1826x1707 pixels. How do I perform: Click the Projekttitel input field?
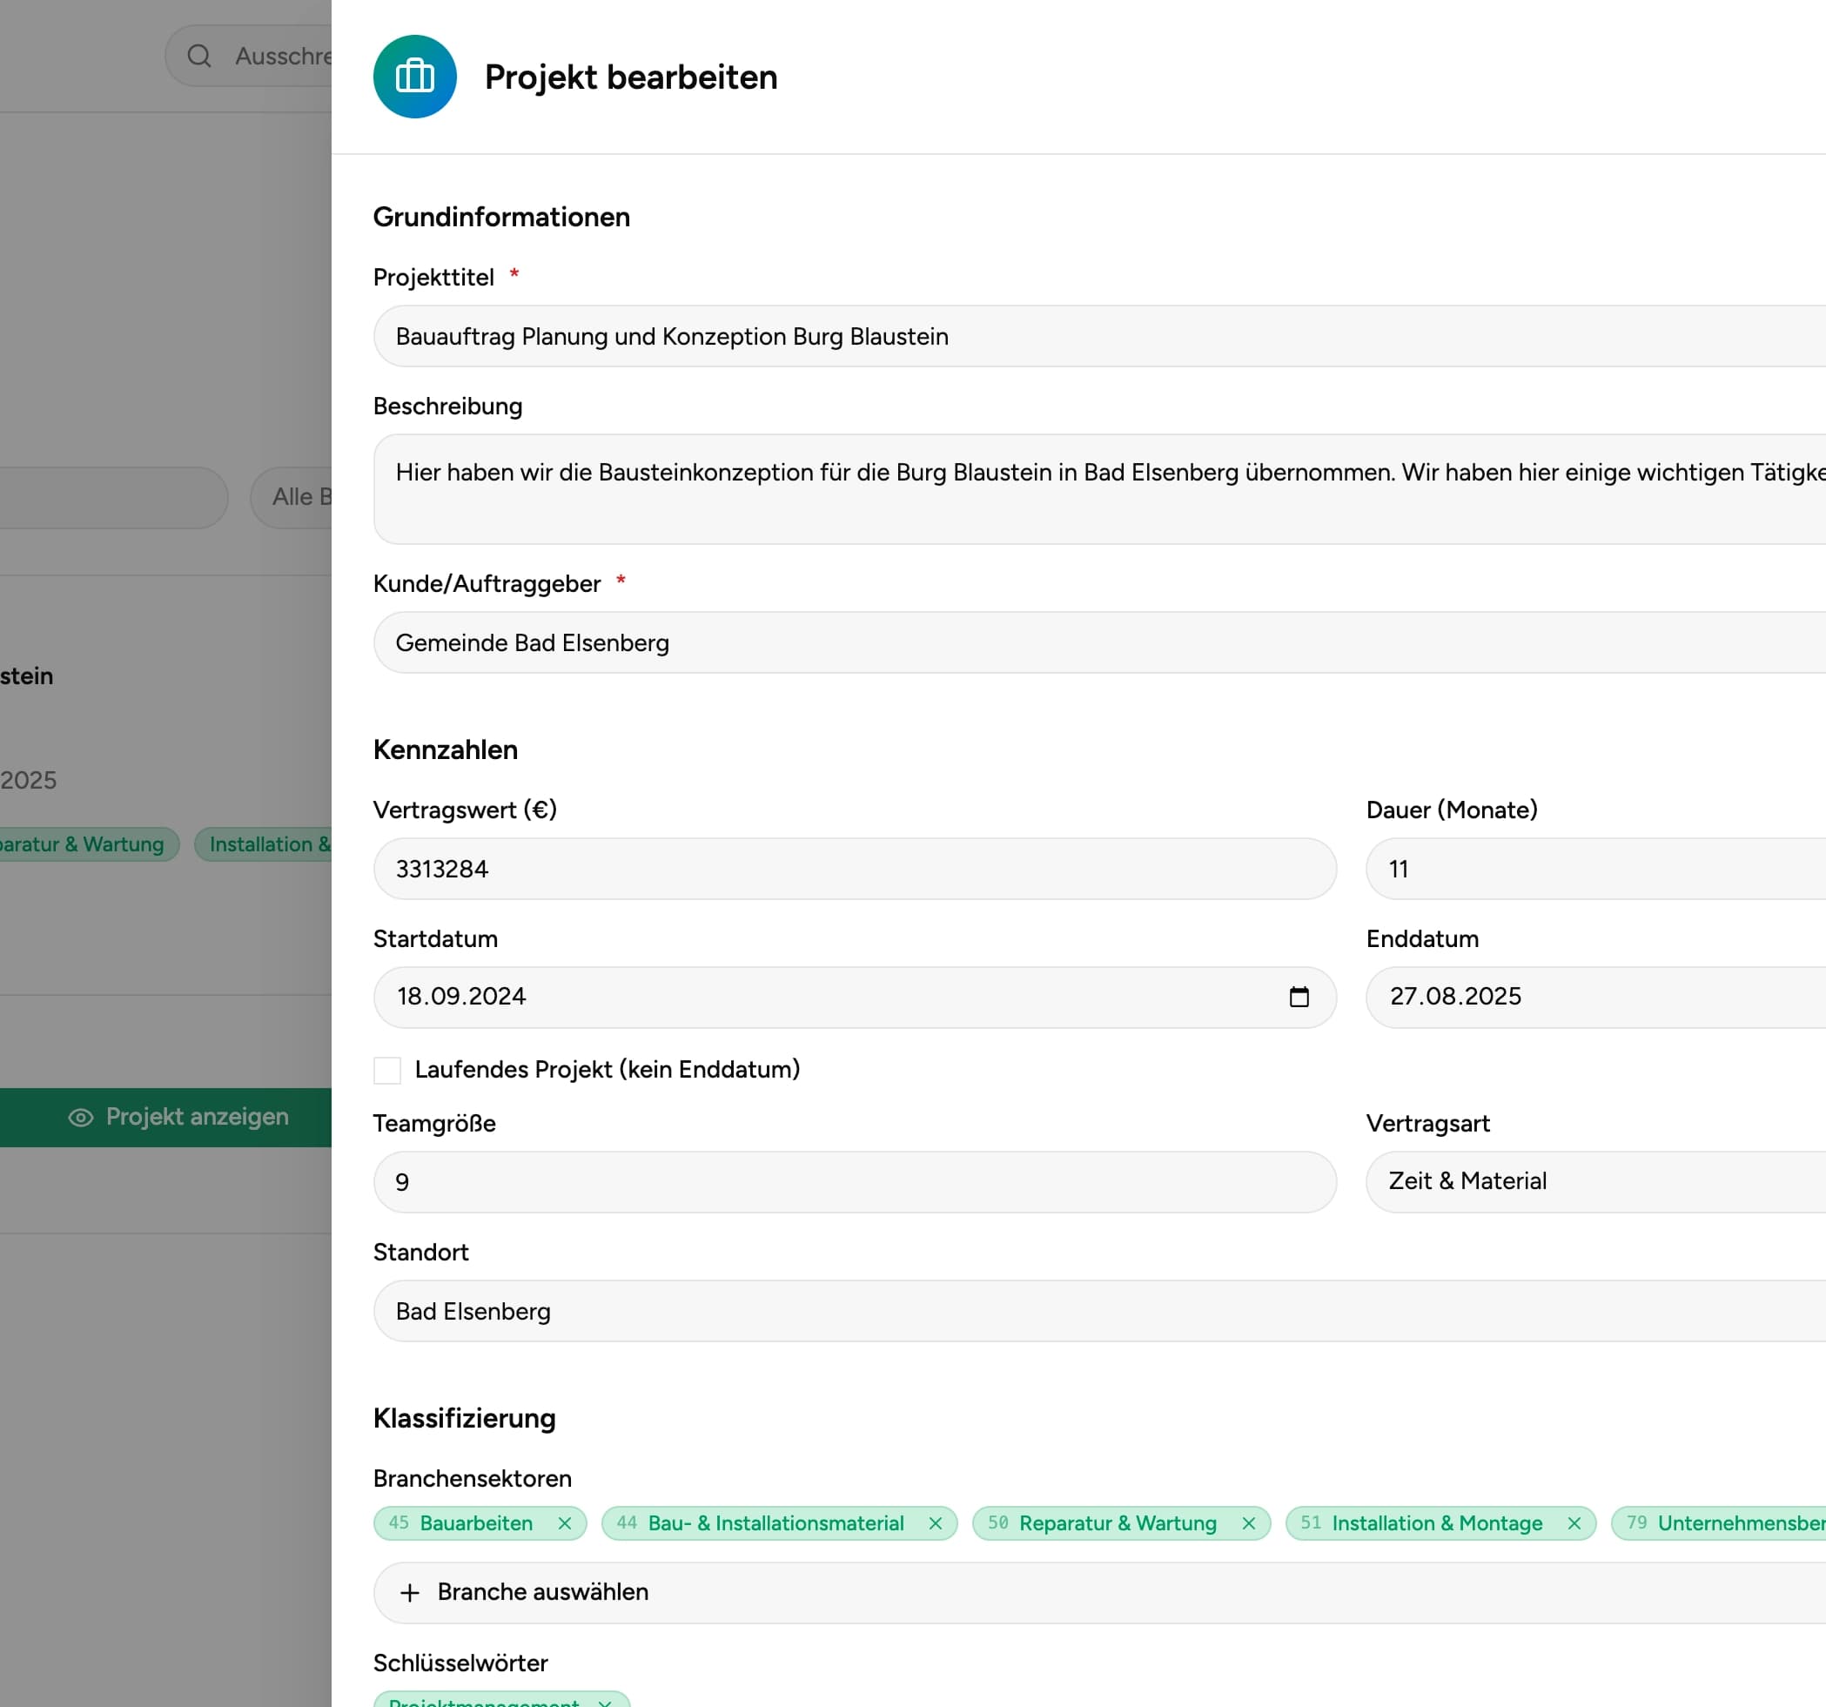pos(1099,336)
